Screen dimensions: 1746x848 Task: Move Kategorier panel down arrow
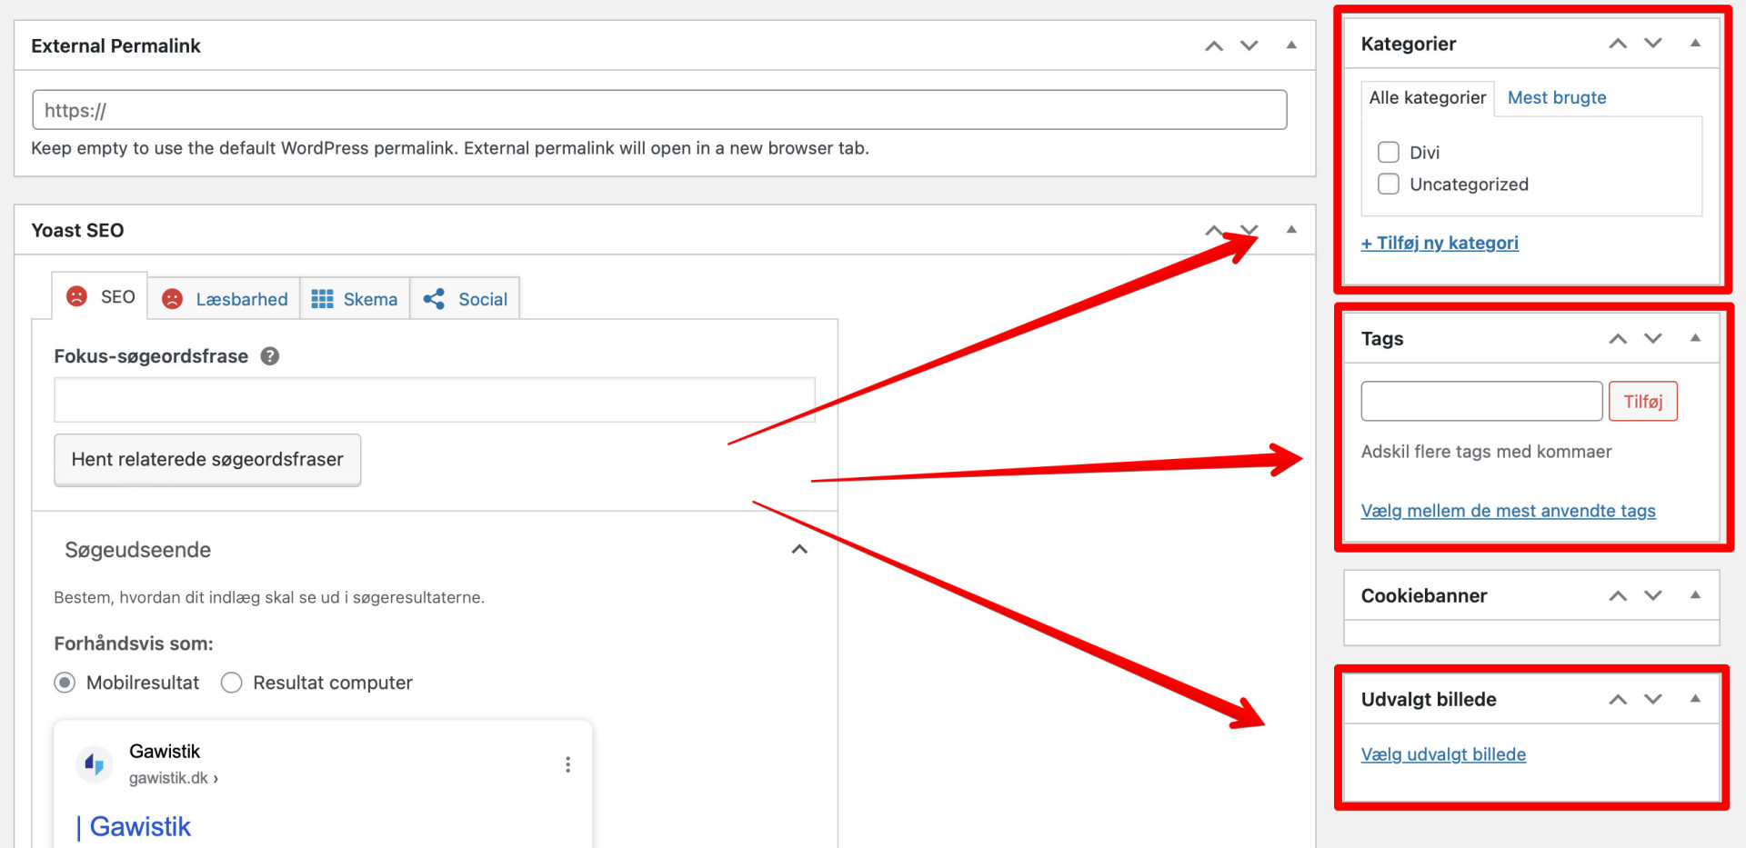click(x=1652, y=44)
